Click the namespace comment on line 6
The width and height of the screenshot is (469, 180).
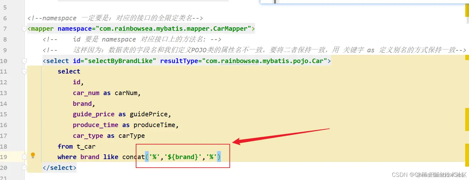pyautogui.click(x=115, y=18)
